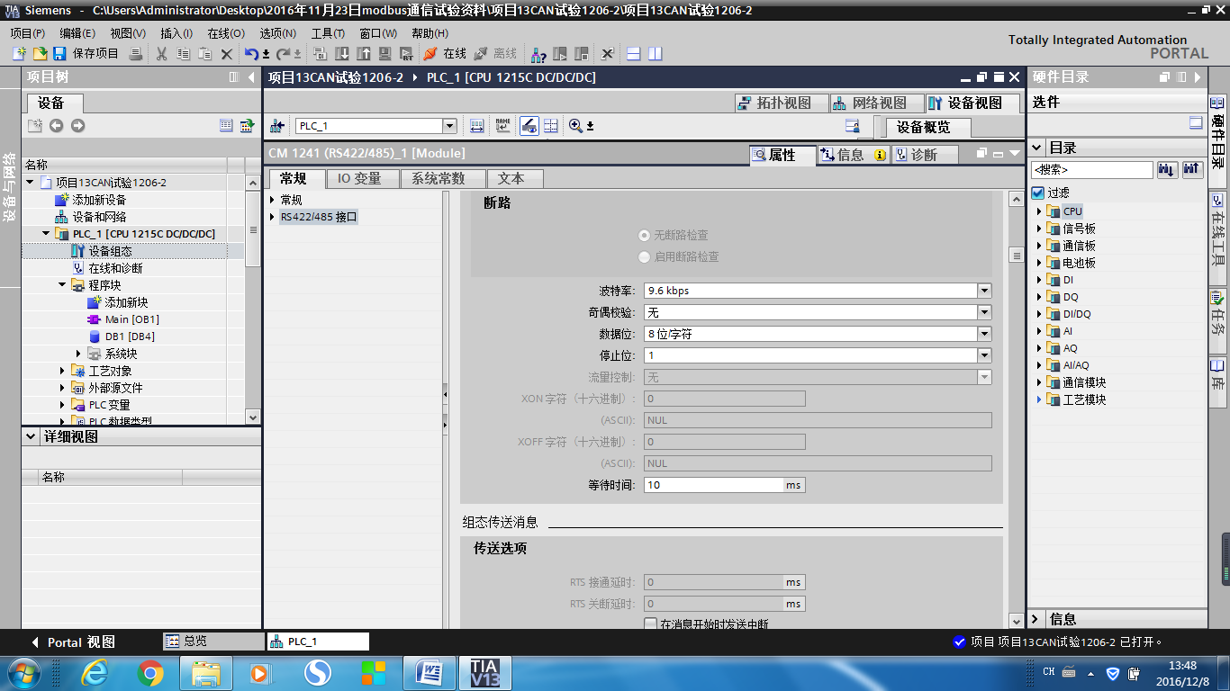Collapse the 目录 catalog section
The width and height of the screenshot is (1230, 691).
coord(1037,148)
